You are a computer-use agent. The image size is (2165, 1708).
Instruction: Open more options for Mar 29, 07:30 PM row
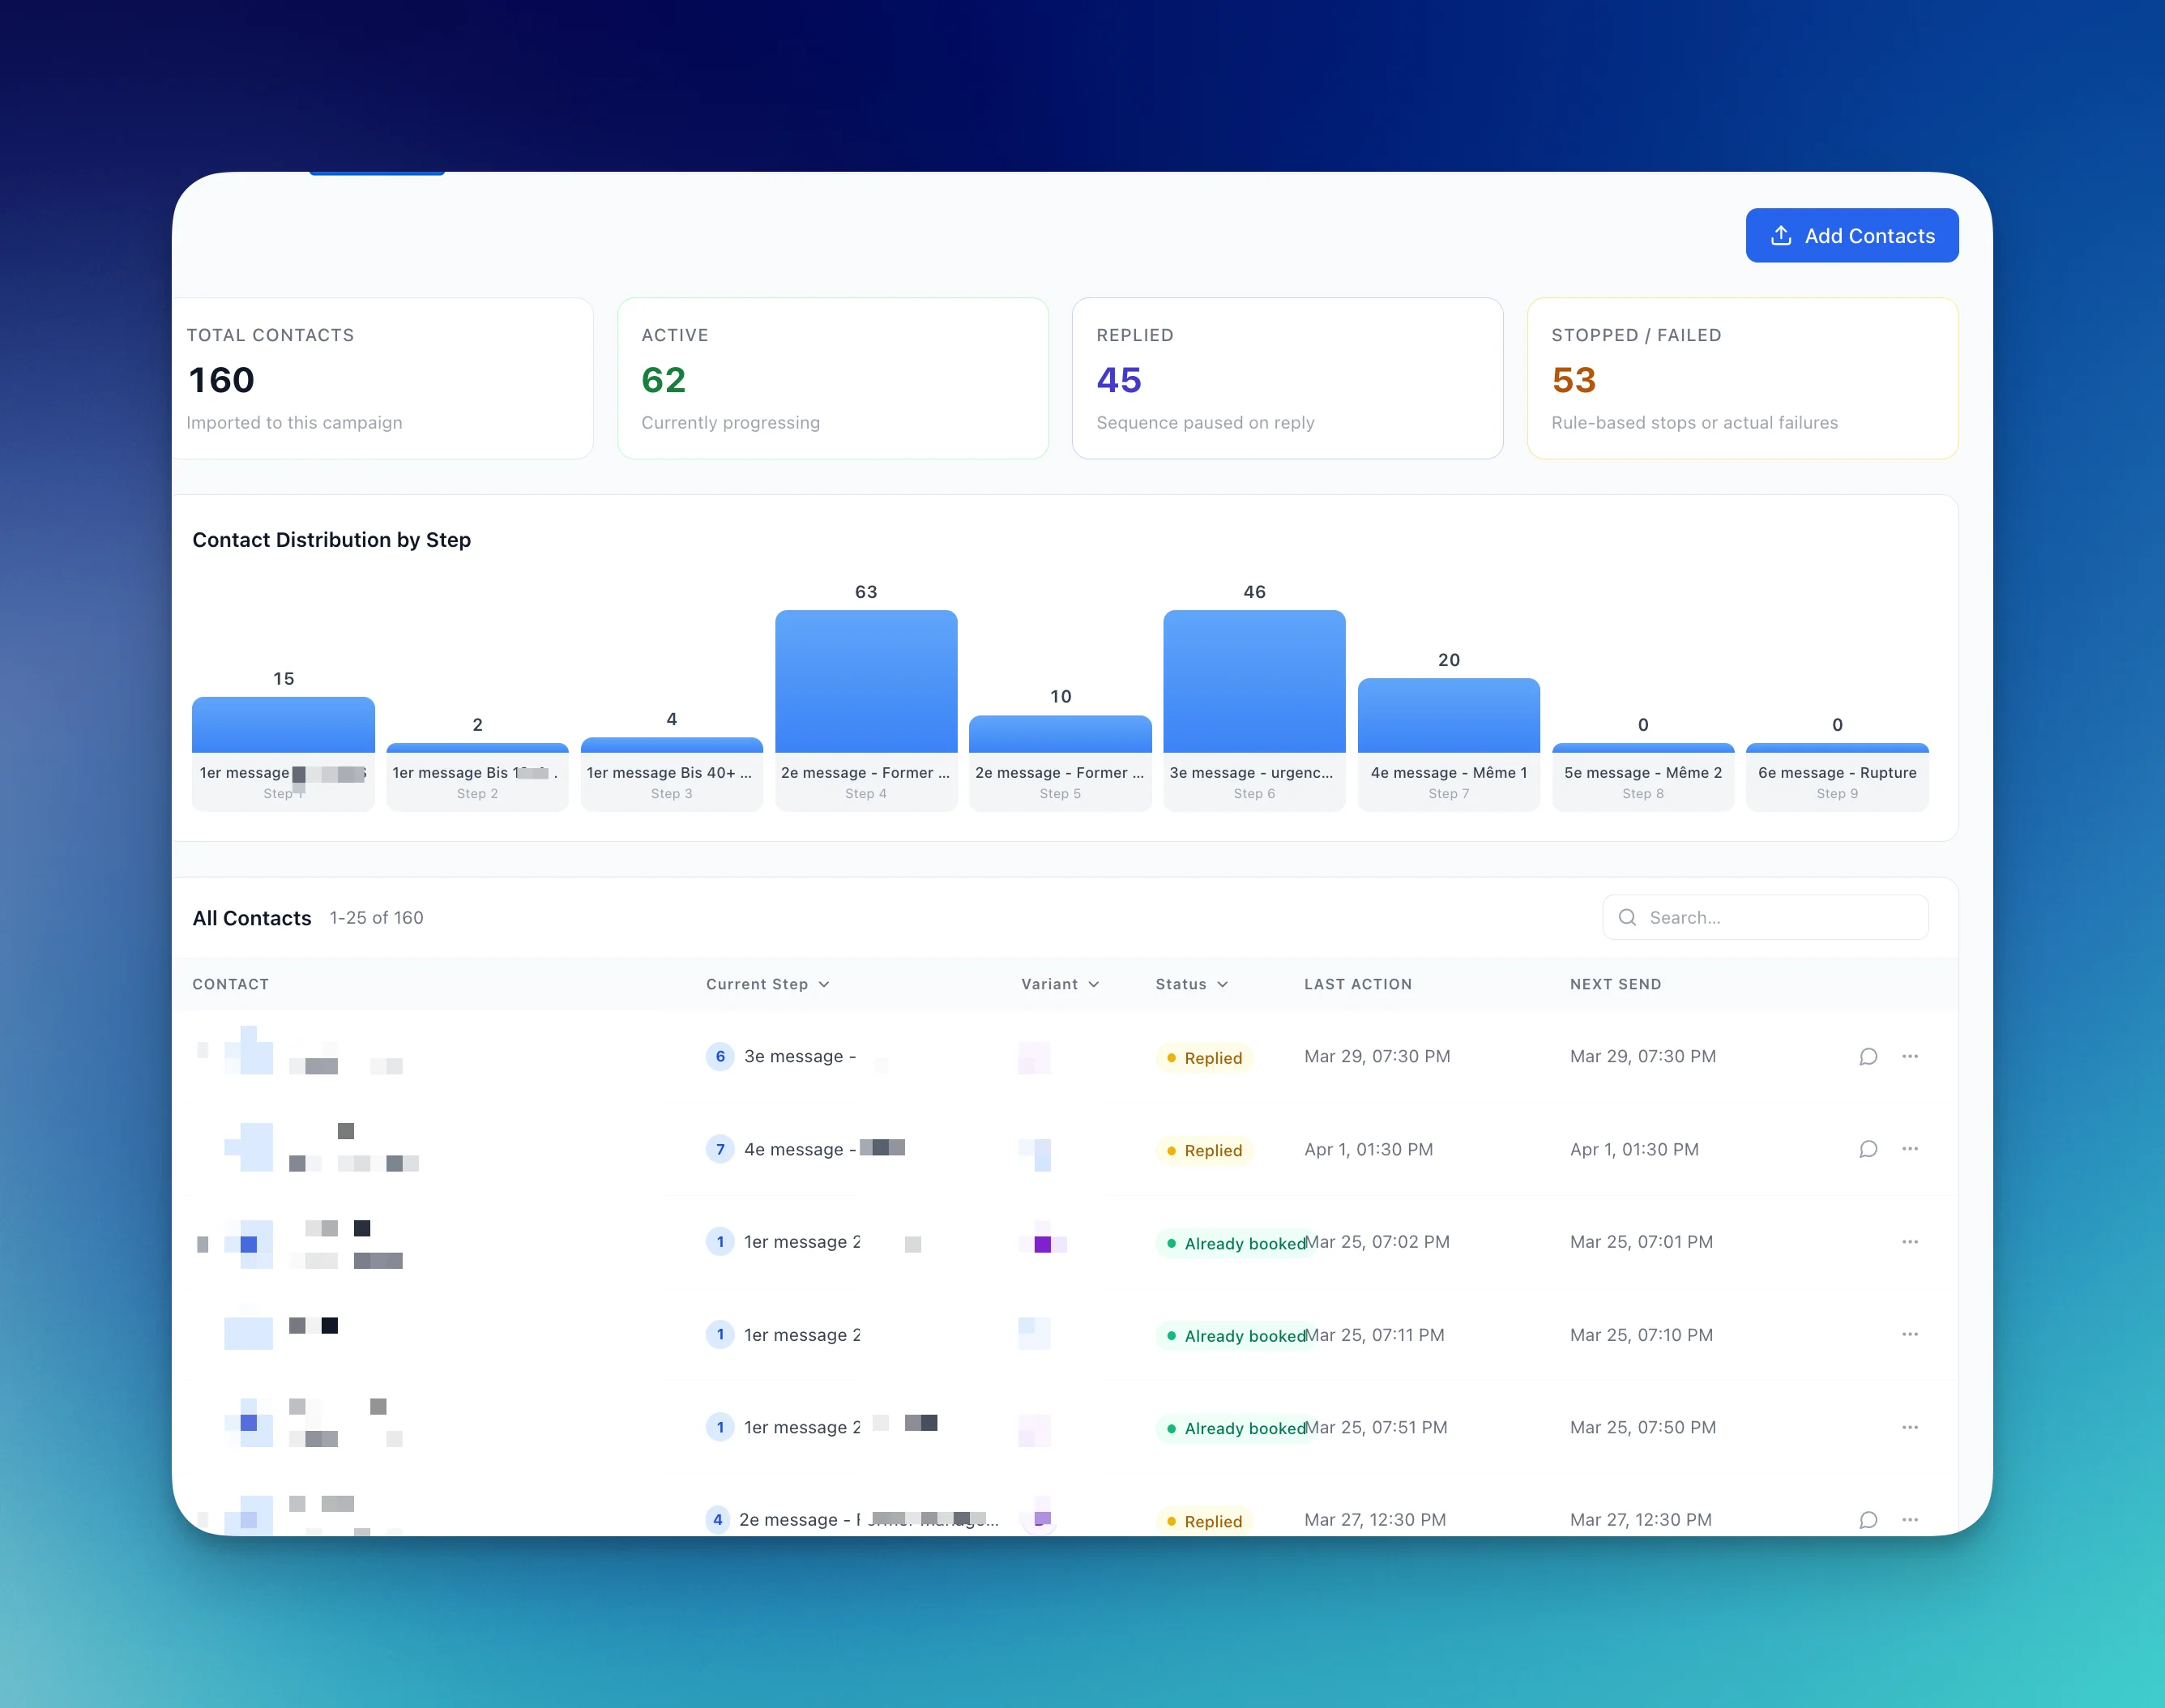tap(1909, 1057)
